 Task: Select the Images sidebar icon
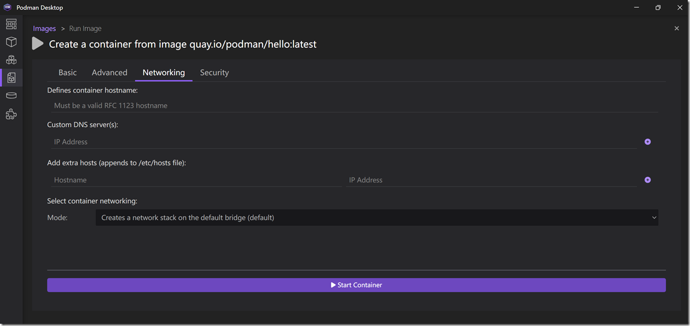(11, 78)
